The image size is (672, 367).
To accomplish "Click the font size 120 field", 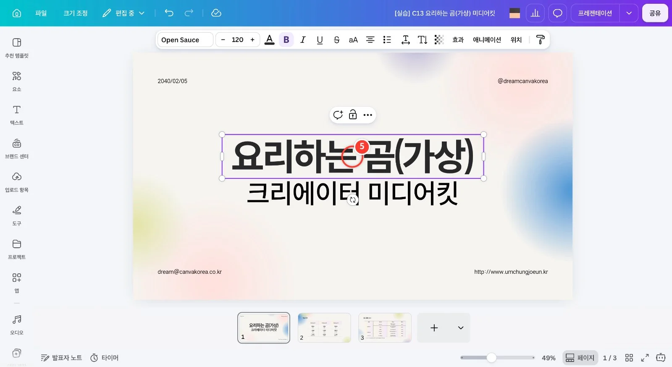I will coord(237,39).
